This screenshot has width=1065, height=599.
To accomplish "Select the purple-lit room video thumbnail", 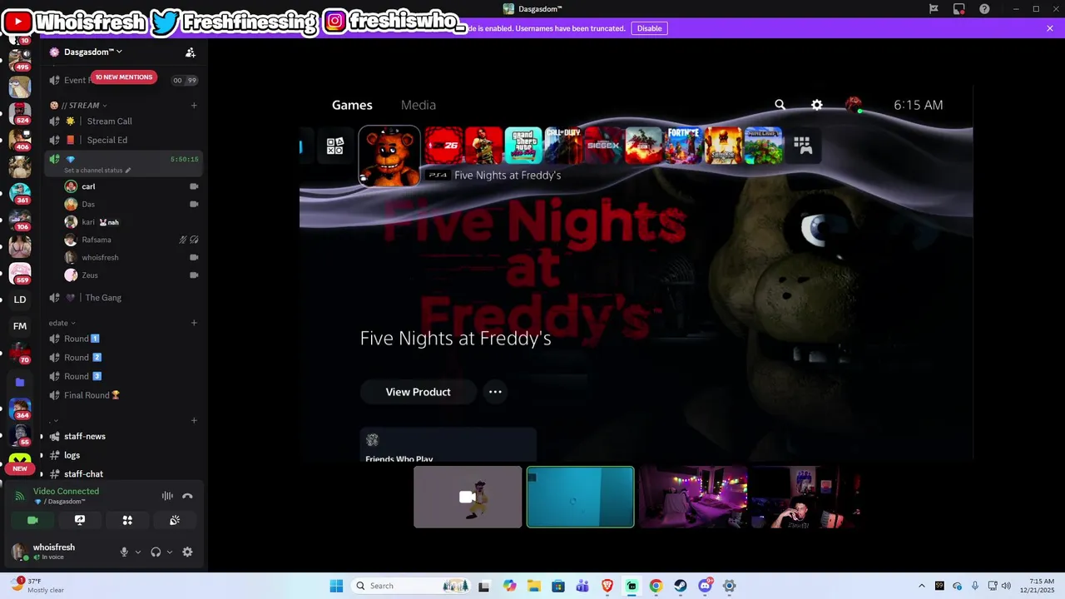I will [693, 497].
